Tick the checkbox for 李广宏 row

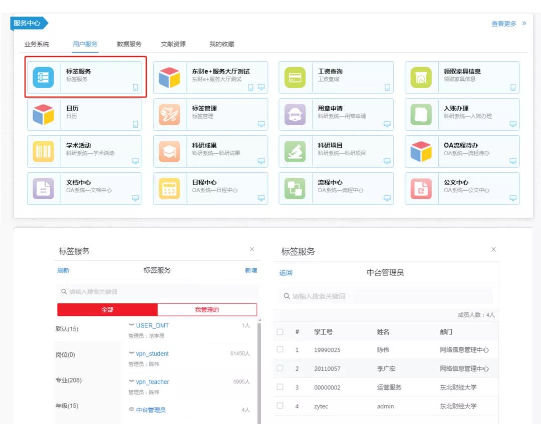tap(280, 368)
